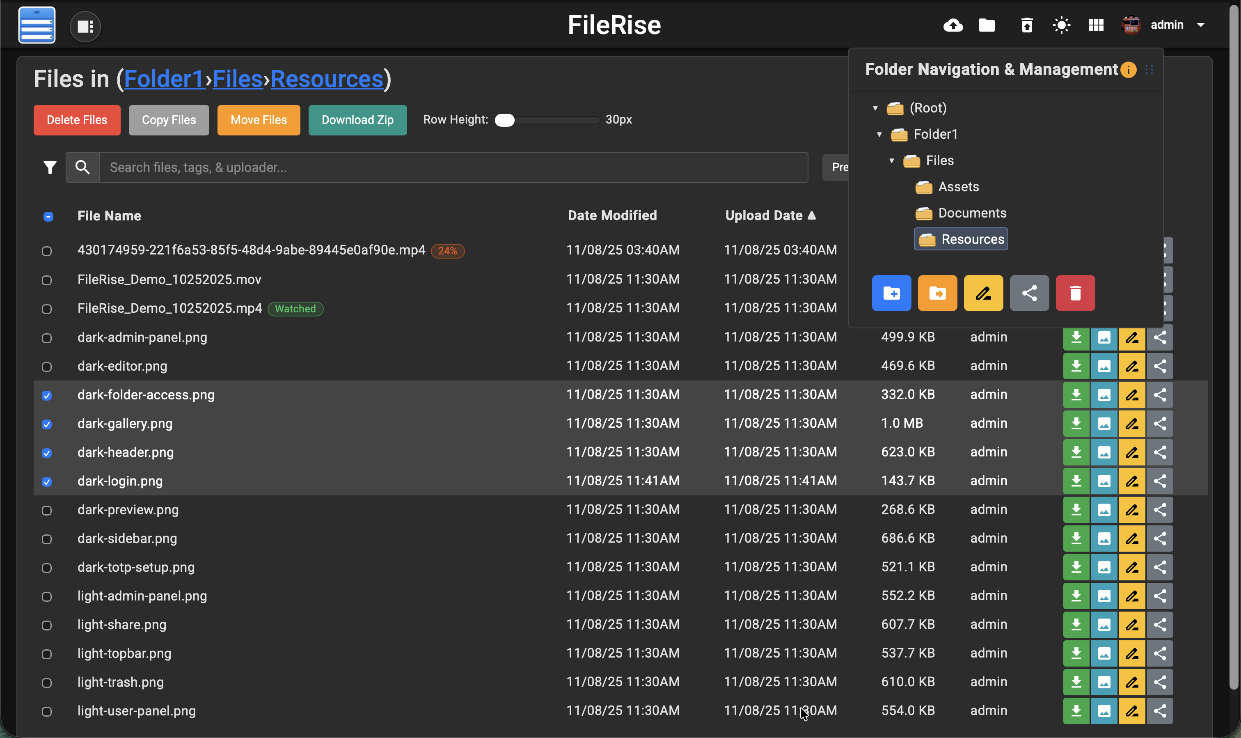
Task: Click the Download Zip button
Action: click(x=357, y=120)
